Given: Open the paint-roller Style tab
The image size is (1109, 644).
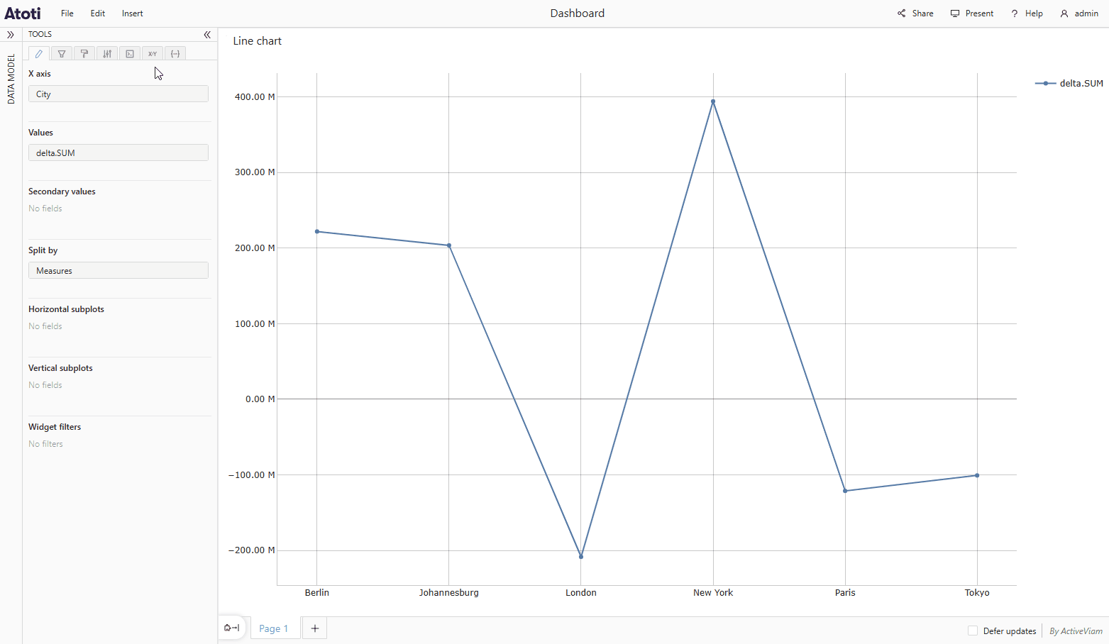Looking at the screenshot, I should 84,53.
